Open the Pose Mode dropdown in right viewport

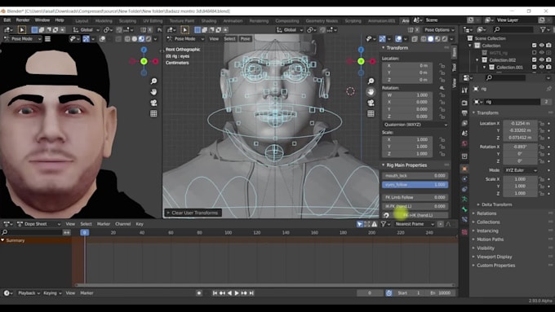(185, 38)
